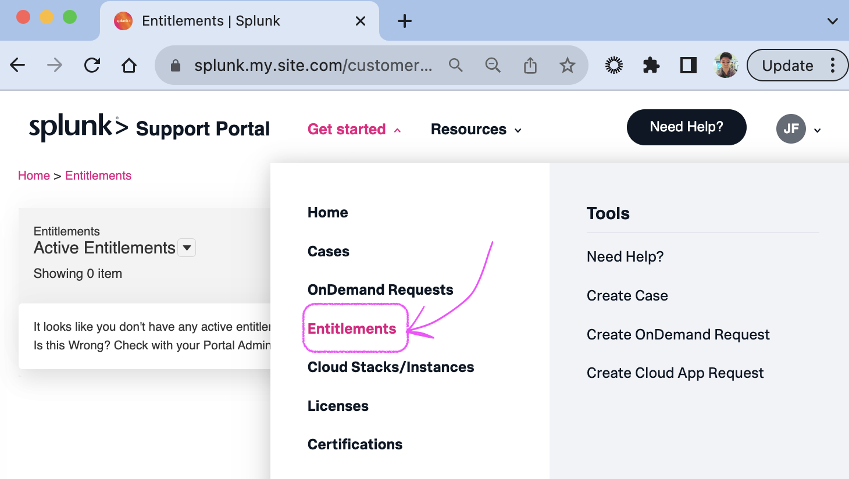Reload the page with the refresh icon
The image size is (849, 479).
(92, 65)
